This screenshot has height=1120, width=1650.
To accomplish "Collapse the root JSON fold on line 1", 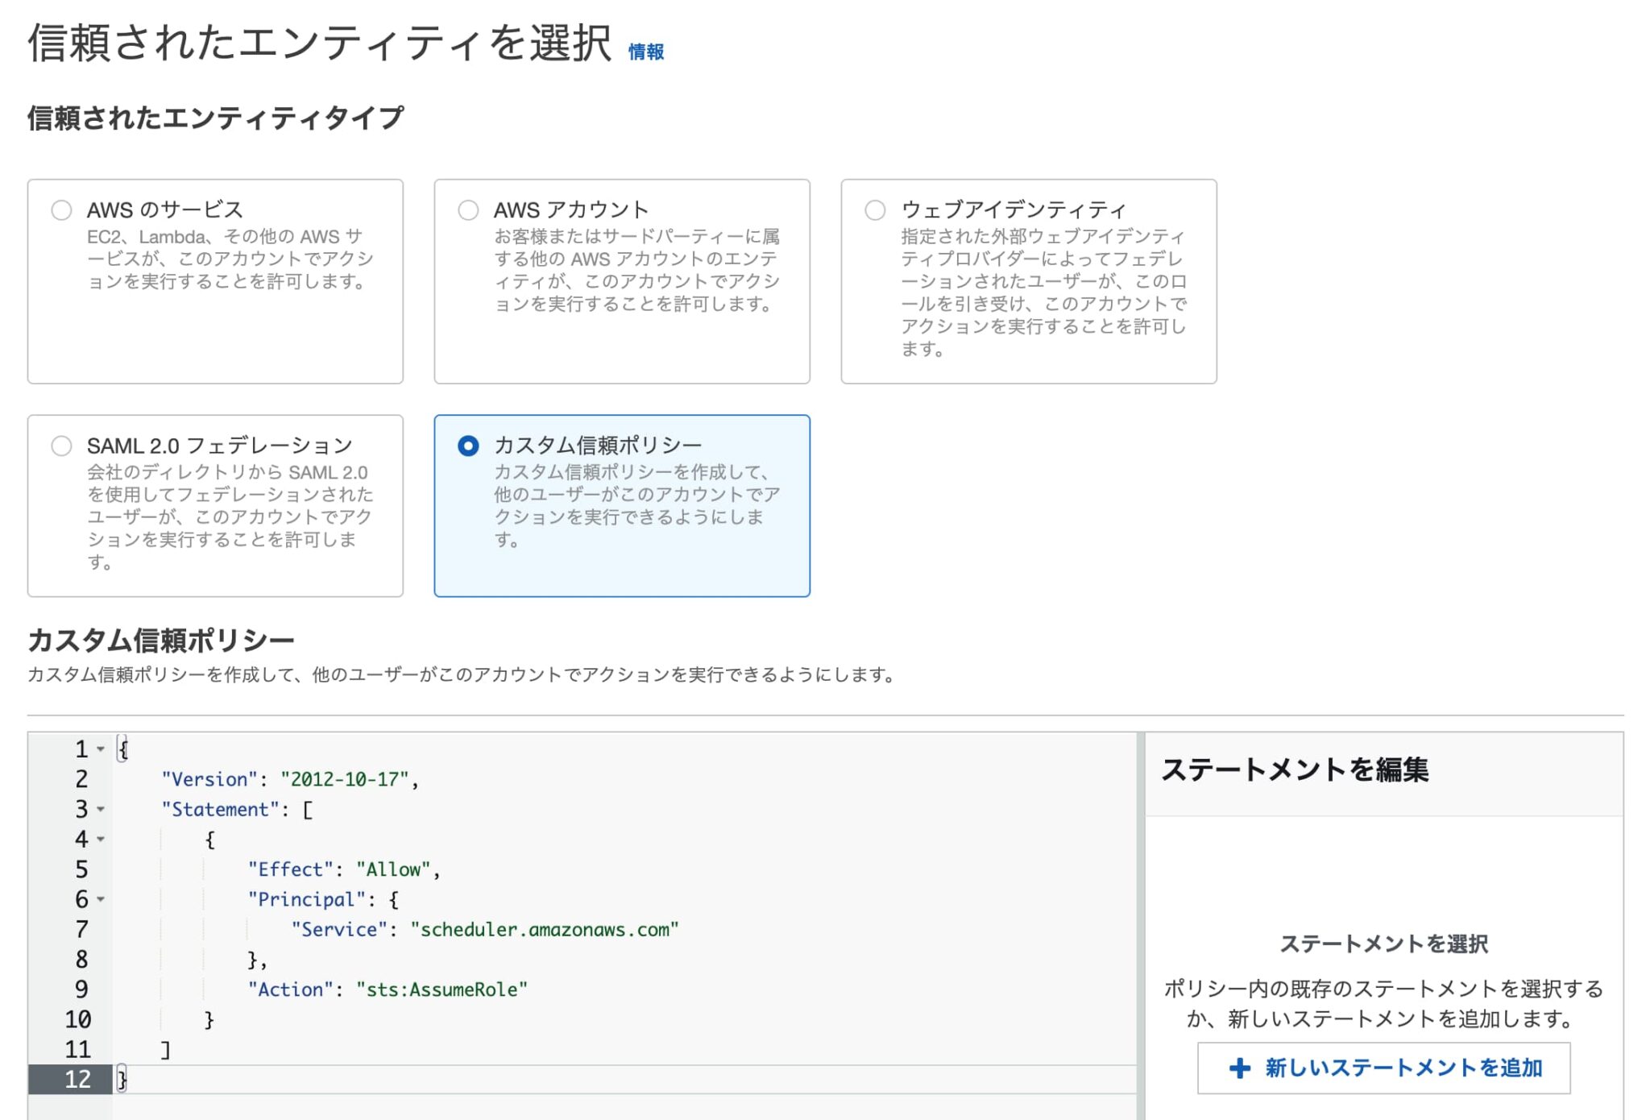I will click(x=99, y=749).
